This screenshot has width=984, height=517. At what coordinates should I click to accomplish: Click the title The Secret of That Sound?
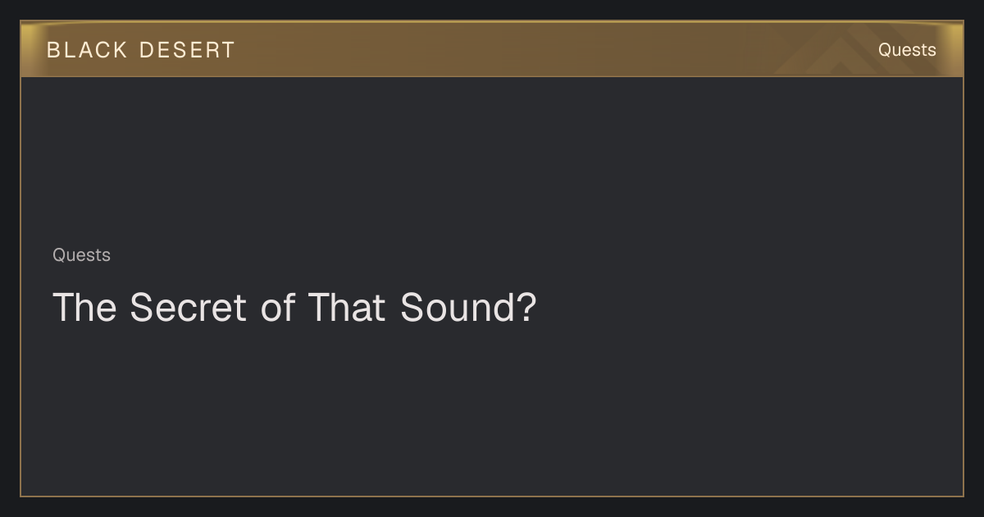pyautogui.click(x=294, y=308)
